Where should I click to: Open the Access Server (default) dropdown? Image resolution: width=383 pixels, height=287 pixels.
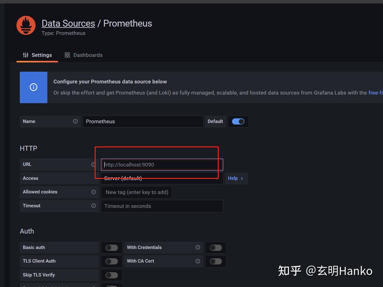coord(161,179)
